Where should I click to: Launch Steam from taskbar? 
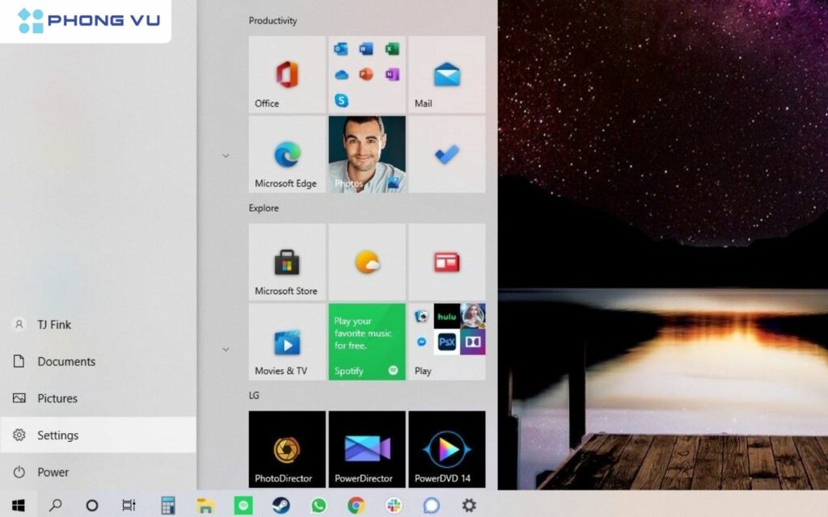pos(281,505)
